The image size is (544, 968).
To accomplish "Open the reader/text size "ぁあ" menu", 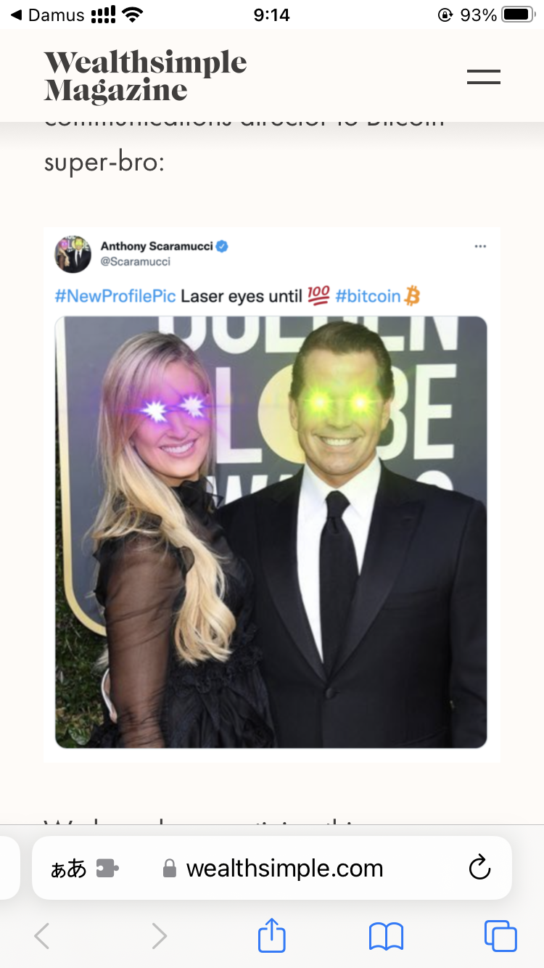I will [68, 868].
